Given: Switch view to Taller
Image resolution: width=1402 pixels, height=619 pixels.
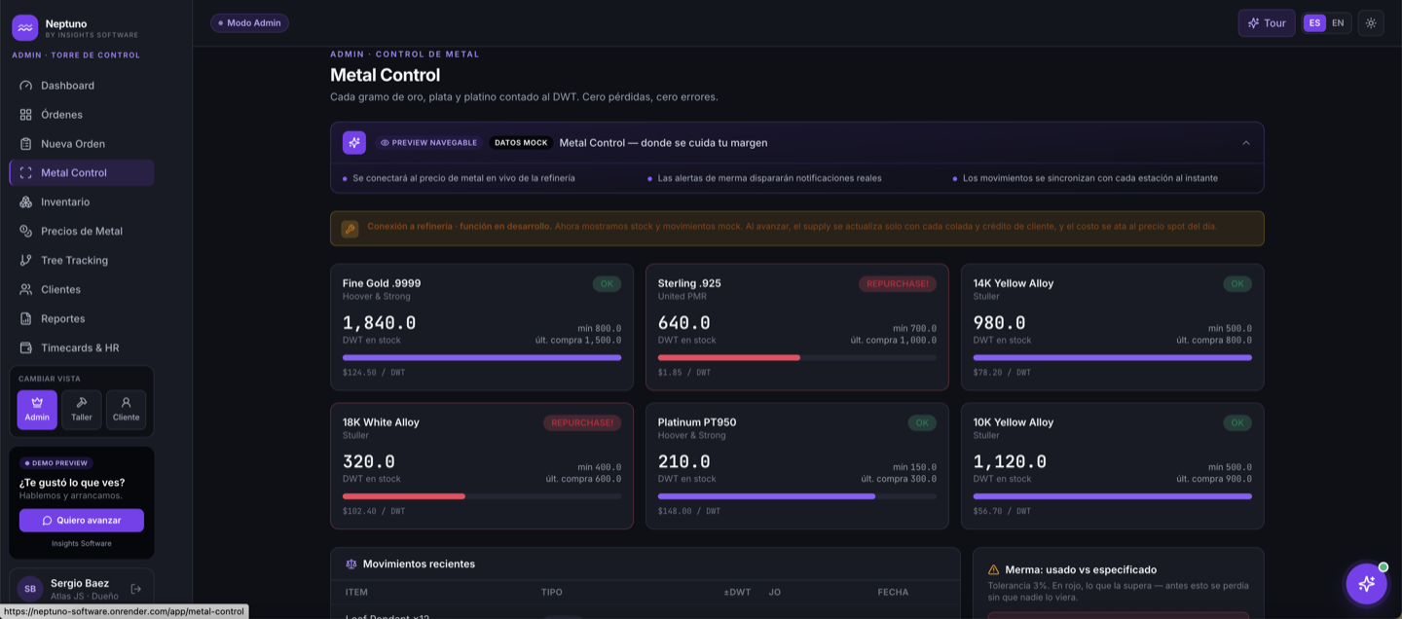Looking at the screenshot, I should tap(82, 410).
